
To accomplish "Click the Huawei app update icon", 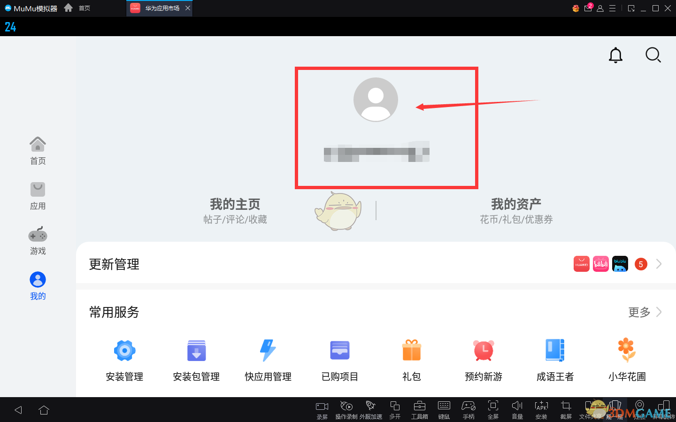I will pyautogui.click(x=582, y=264).
